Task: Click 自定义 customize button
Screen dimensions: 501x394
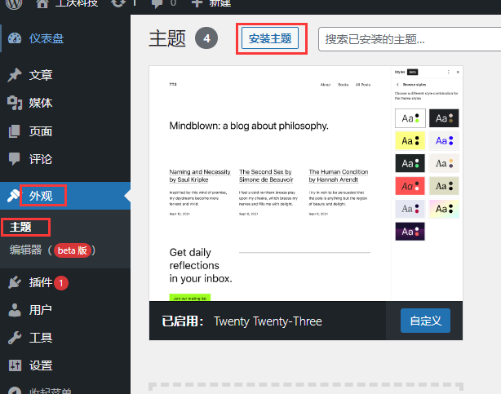Action: pos(426,321)
